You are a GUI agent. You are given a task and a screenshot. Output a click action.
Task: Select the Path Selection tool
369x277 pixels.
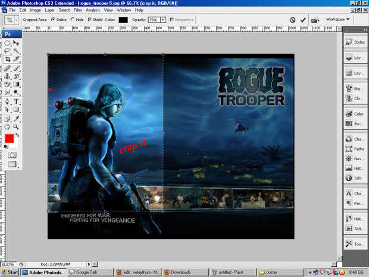[7, 110]
